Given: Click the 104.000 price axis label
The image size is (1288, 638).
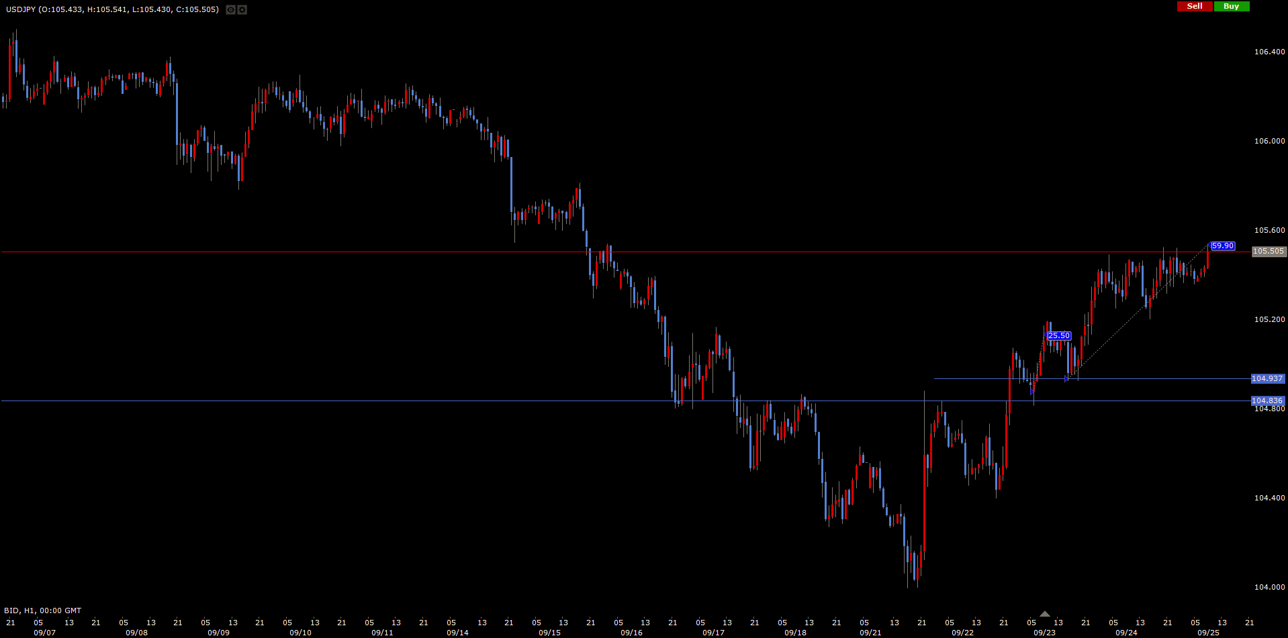Looking at the screenshot, I should click(x=1269, y=587).
